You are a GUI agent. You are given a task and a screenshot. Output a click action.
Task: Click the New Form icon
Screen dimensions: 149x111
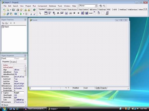coord(15,14)
